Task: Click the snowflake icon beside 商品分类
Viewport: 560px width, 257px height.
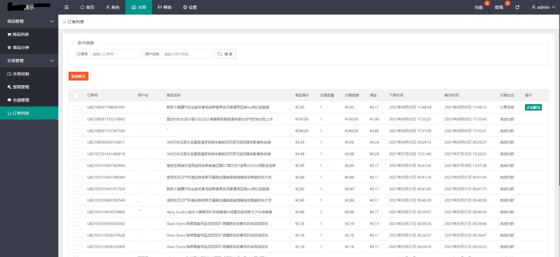Action: pyautogui.click(x=10, y=48)
